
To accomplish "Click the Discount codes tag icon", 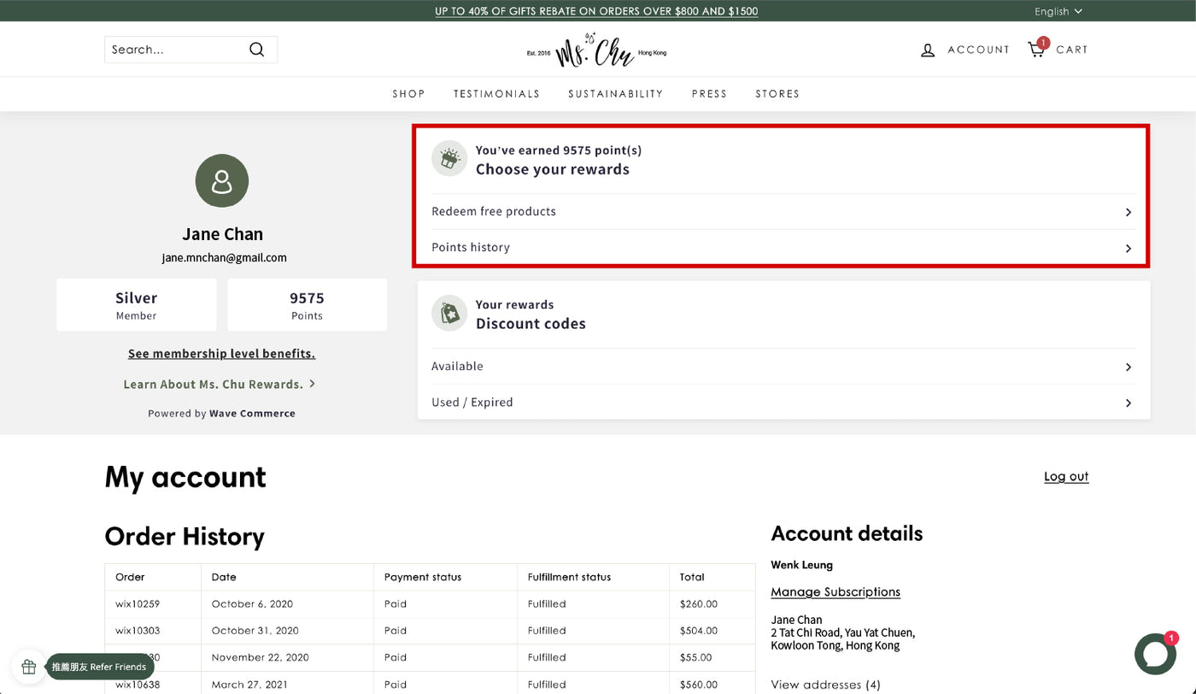I will coord(448,314).
